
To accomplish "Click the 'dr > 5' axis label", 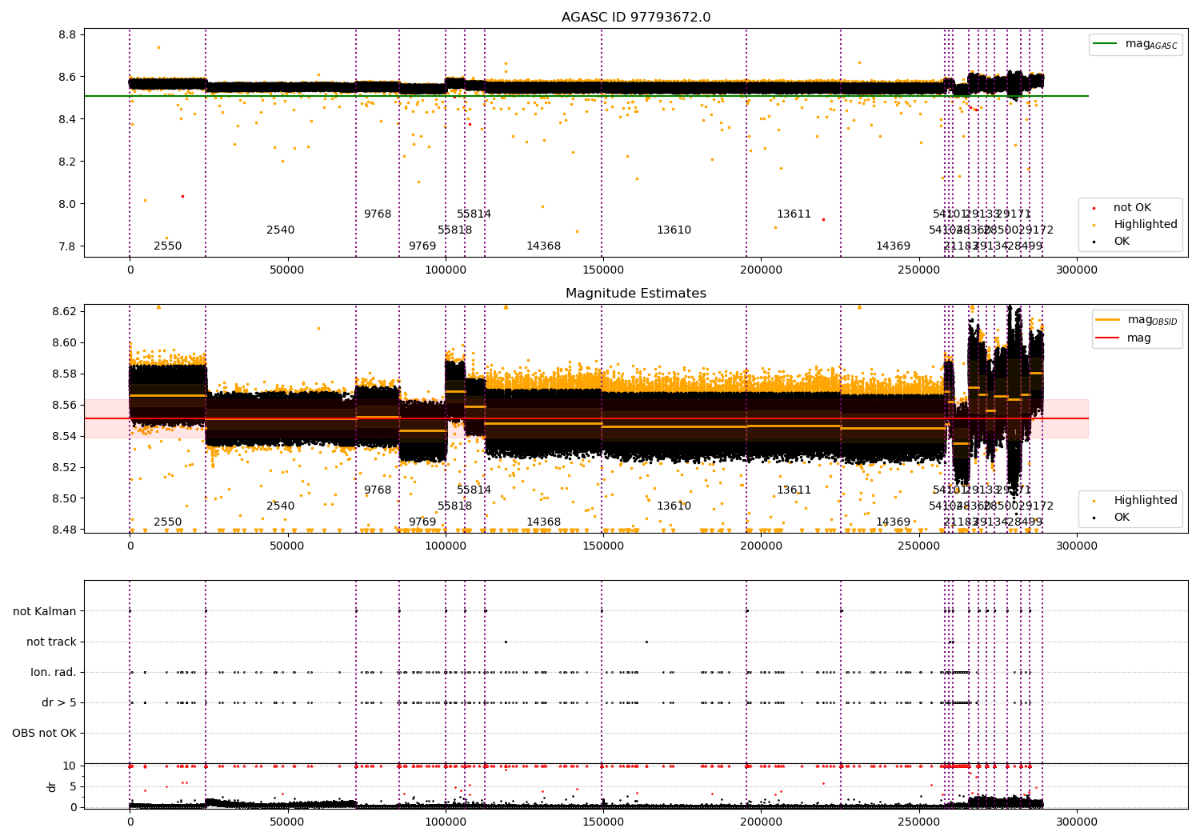I will [x=59, y=703].
